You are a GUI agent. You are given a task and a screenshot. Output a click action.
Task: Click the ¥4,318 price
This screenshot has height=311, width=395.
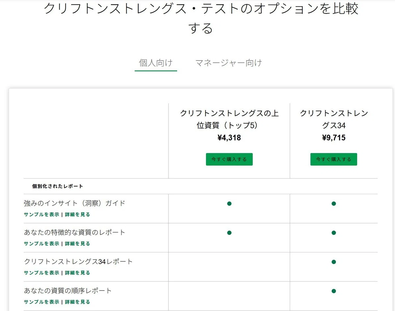(x=229, y=138)
